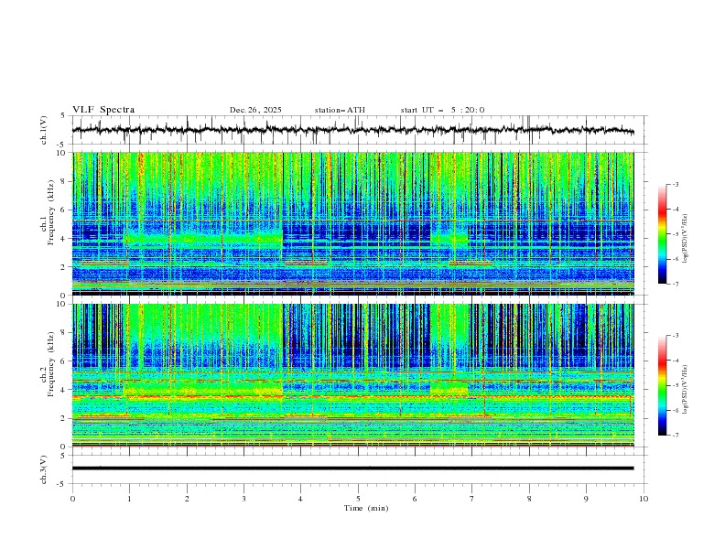This screenshot has width=725, height=560.
Task: Click the -3 value on upper colorbar
Action: click(x=676, y=185)
